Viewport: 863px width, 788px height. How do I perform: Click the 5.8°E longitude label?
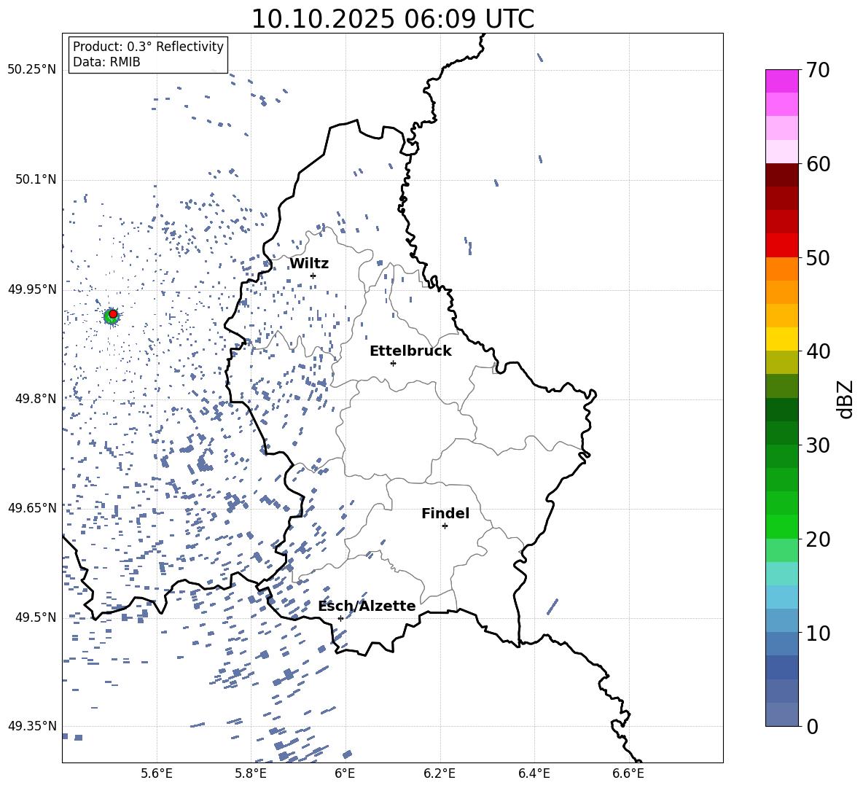coord(251,773)
